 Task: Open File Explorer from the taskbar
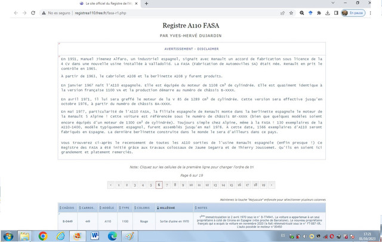24,236
